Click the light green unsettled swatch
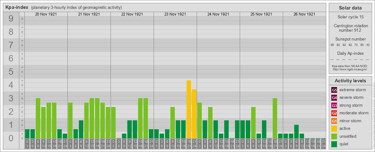Screen dimensions: 375x152 (x=334, y=136)
